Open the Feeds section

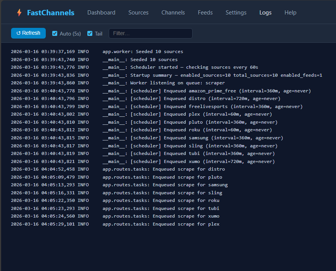[x=205, y=13]
